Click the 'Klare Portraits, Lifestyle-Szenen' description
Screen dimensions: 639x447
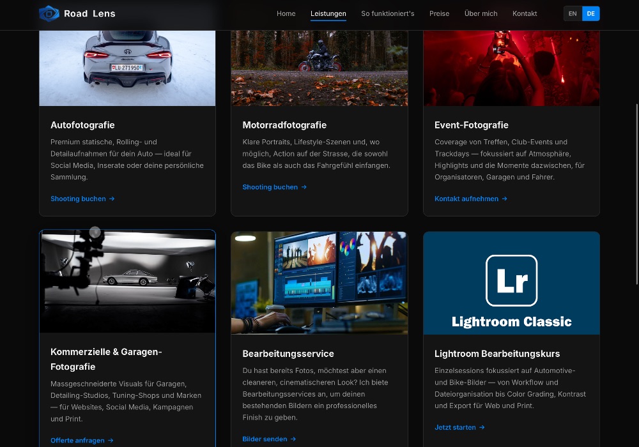[x=316, y=153]
